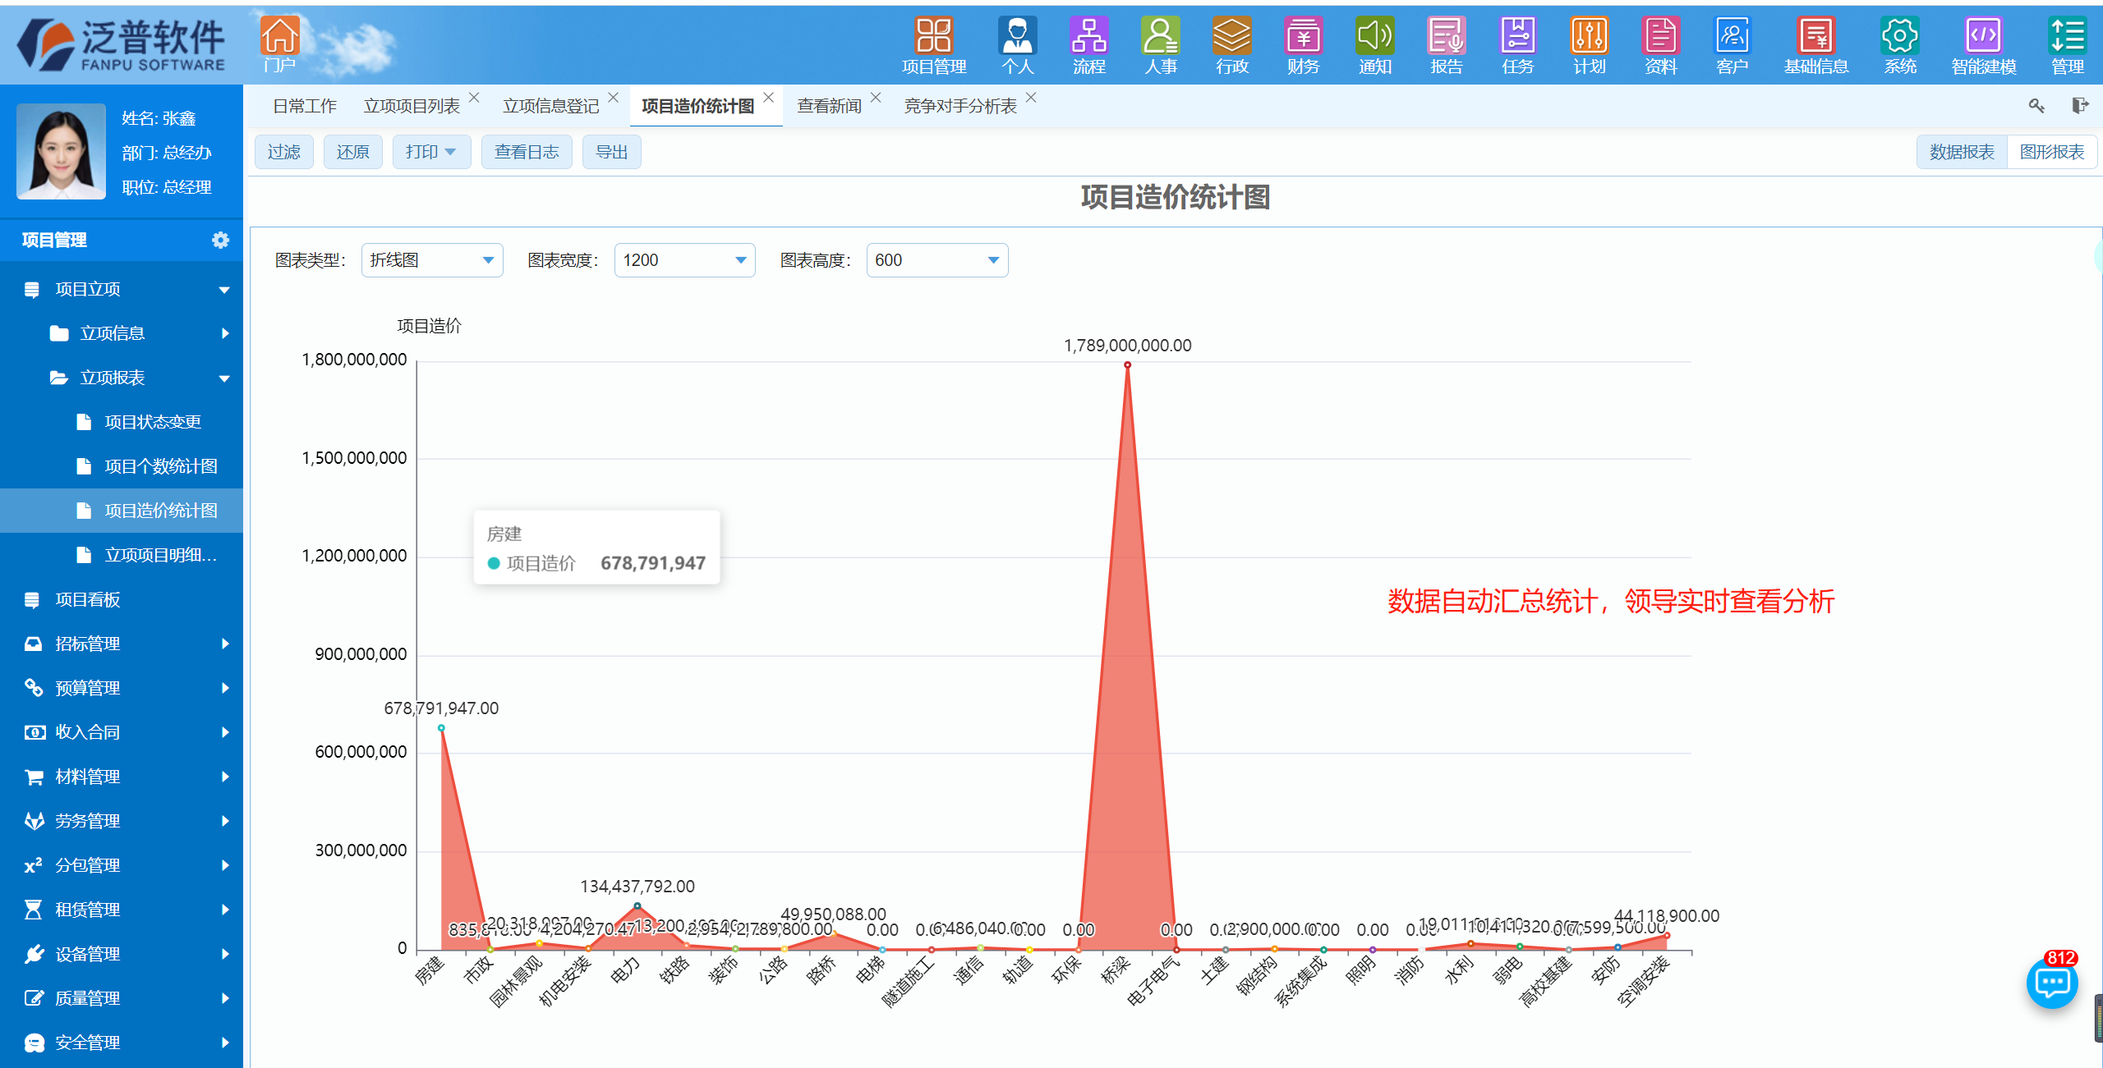Collapse the 立项报表 submenu
This screenshot has width=2103, height=1068.
point(122,378)
